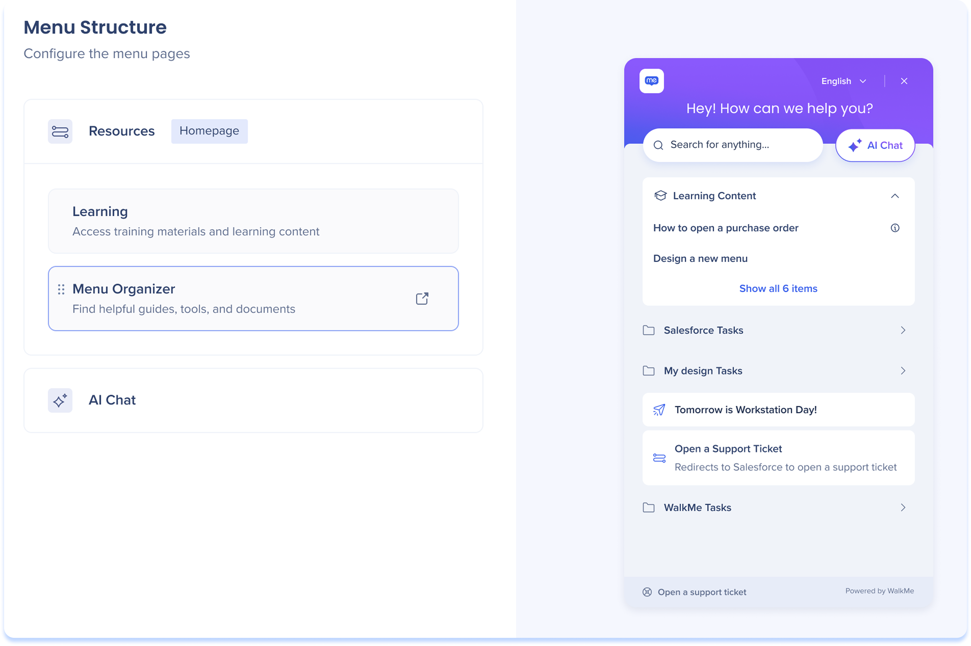Open the English language dropdown
The height and width of the screenshot is (646, 971).
click(844, 81)
